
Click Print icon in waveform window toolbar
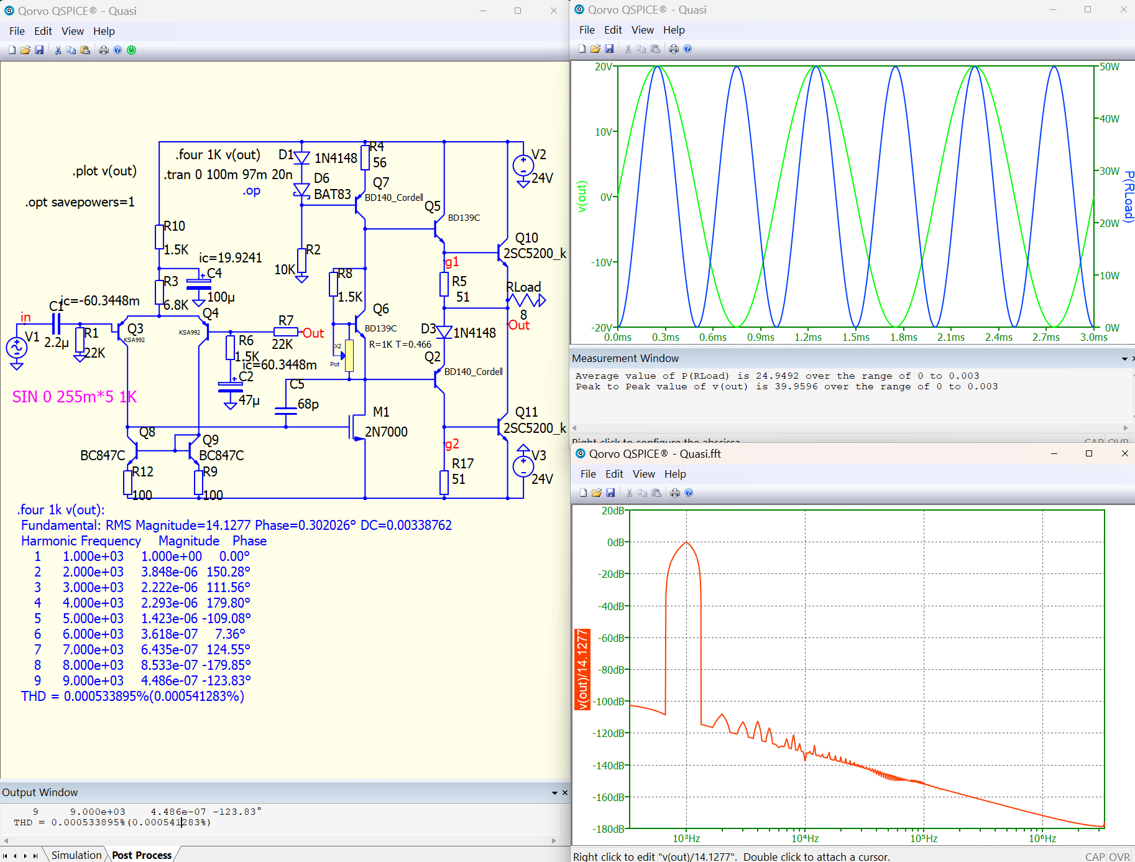coord(674,49)
